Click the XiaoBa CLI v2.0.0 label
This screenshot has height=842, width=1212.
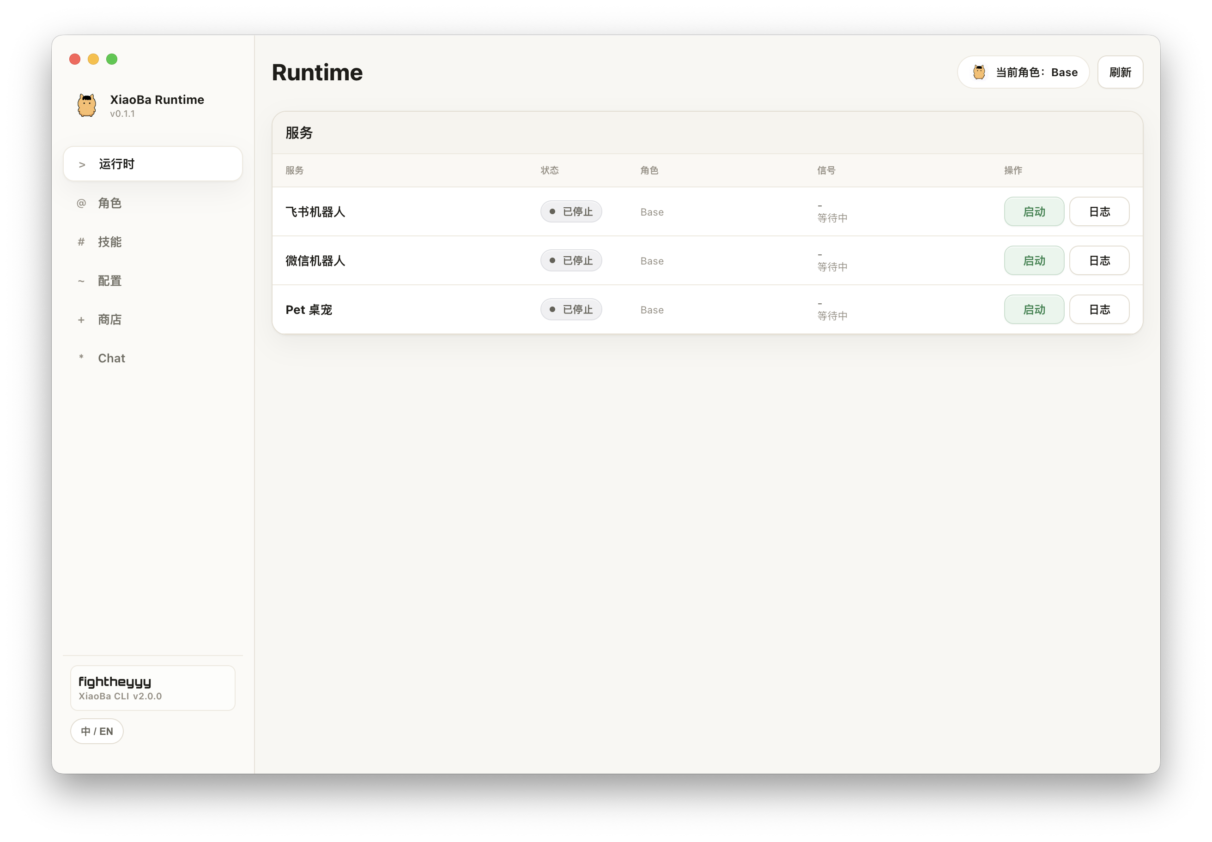pos(121,697)
